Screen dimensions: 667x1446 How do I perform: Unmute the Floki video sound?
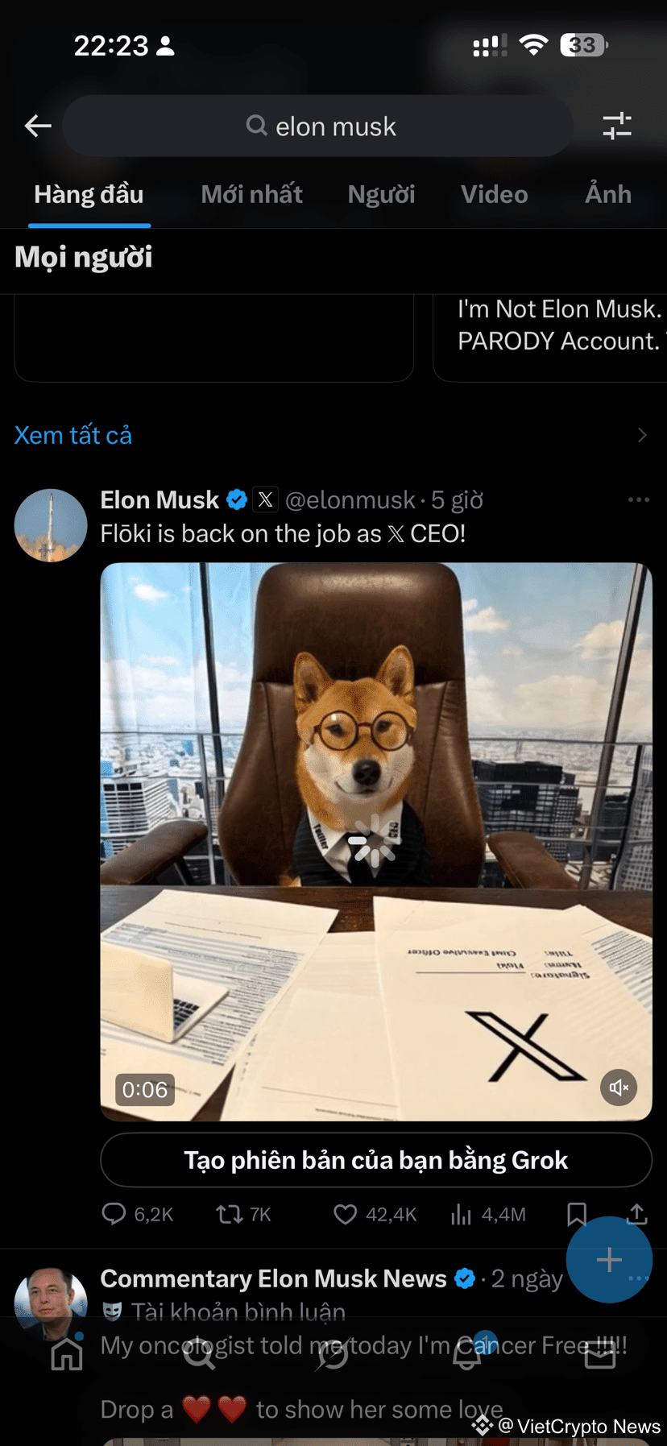tap(619, 1088)
